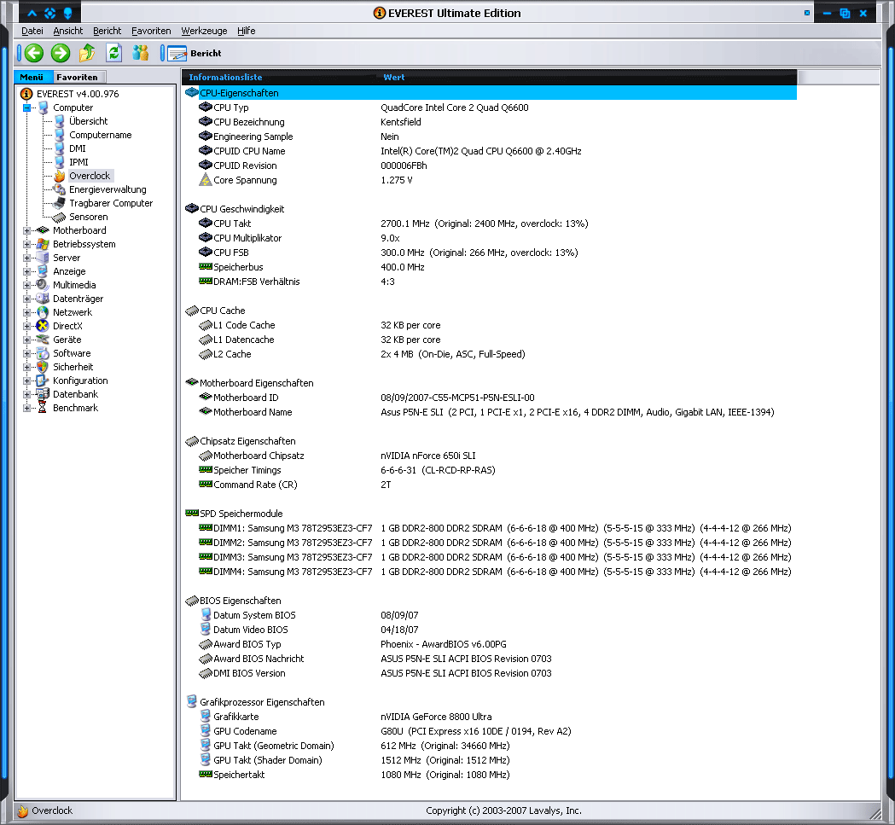Screen dimensions: 895x825
Task: Click the Software icon in tree
Action: coord(43,353)
